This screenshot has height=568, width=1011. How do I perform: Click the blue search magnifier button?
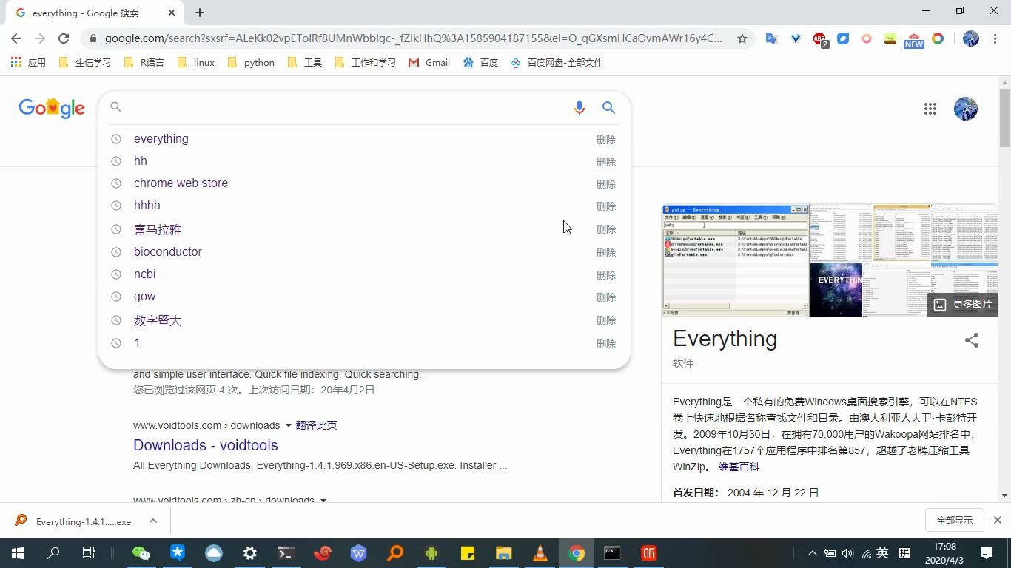[608, 108]
